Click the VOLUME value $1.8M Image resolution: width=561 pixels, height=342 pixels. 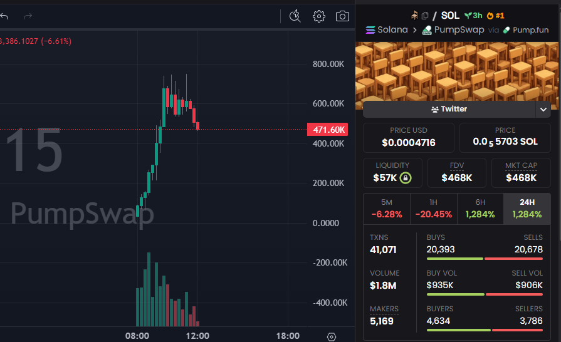(383, 286)
